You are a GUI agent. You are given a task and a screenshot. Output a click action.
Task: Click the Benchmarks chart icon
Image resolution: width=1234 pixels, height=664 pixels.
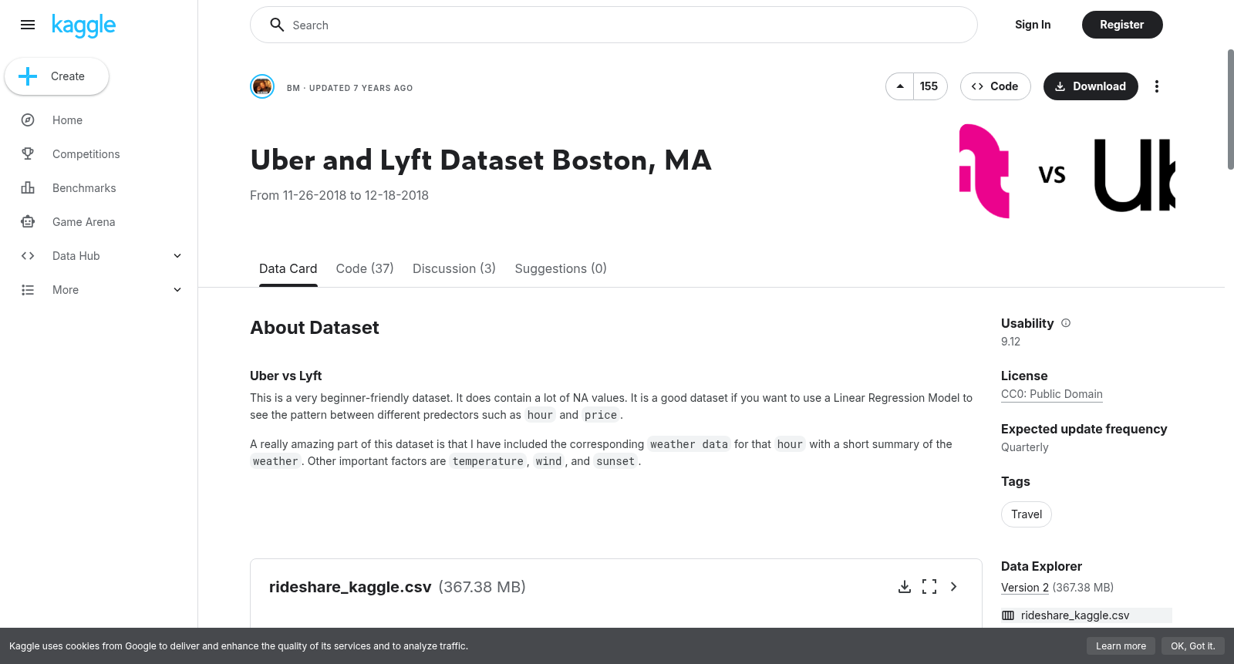[x=28, y=188]
